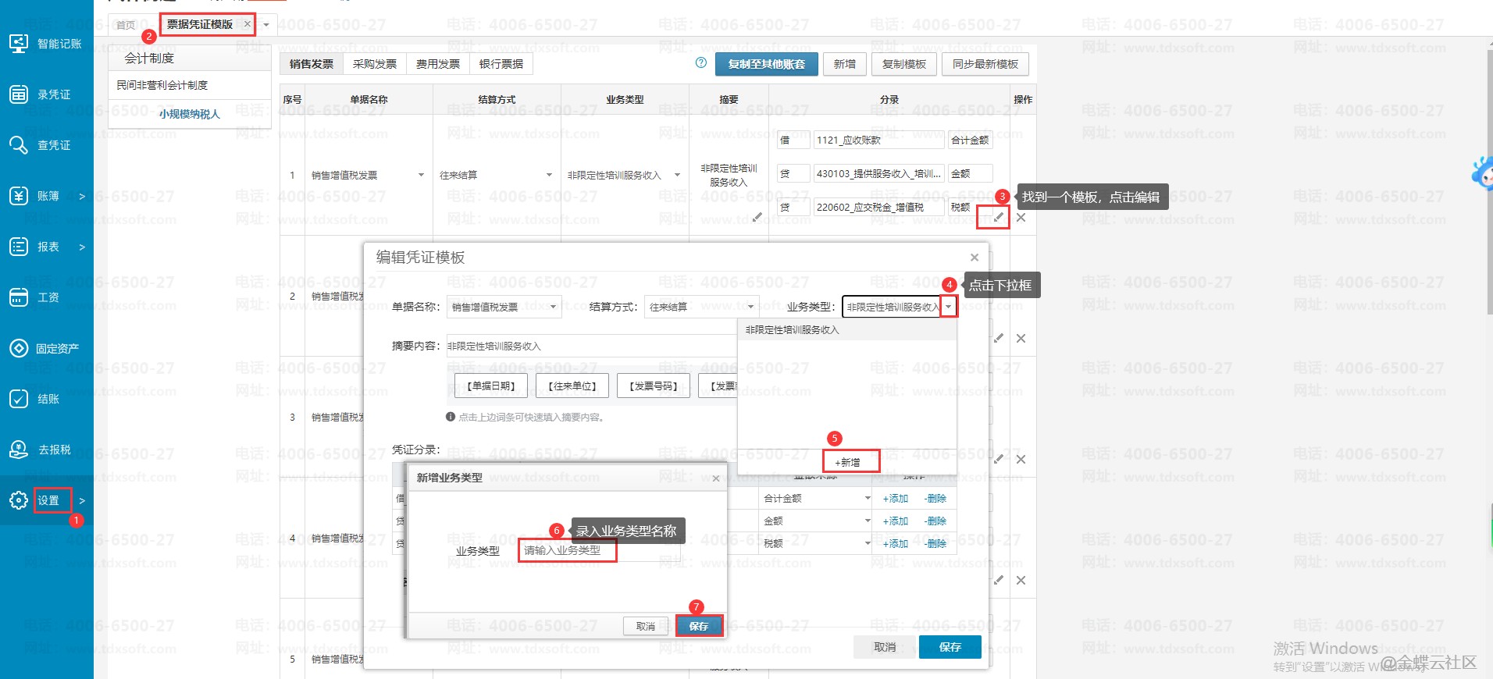1493x679 pixels.
Task: Click the 录凭证 sidebar icon
Action: pos(19,94)
